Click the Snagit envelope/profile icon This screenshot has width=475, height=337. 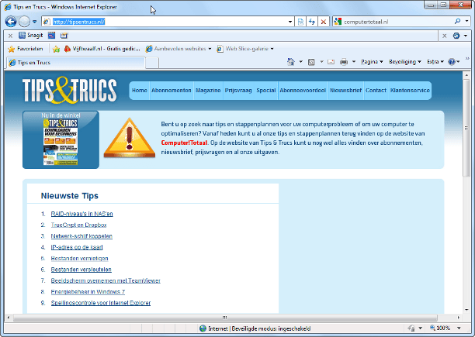tap(64, 36)
